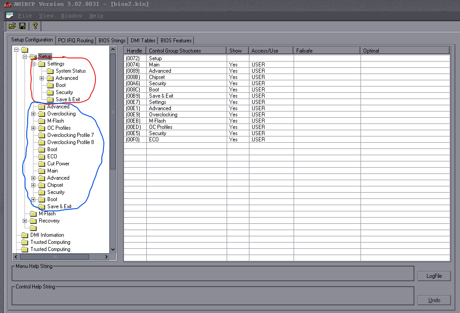Click the folder icon beside Main
Viewport: 460px width, 313px height.
click(42, 171)
